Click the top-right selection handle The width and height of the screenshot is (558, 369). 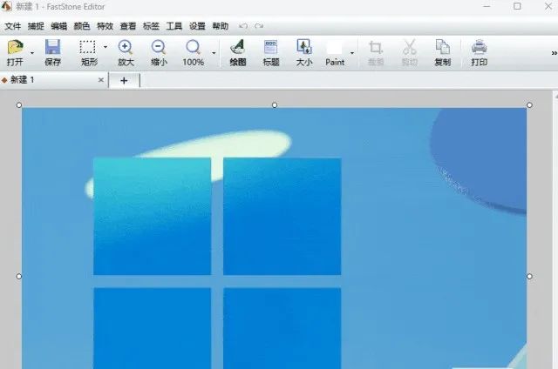coord(529,105)
